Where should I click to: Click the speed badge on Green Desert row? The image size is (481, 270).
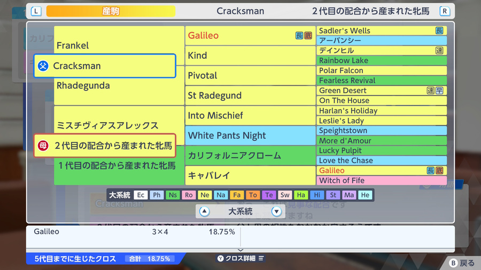pyautogui.click(x=431, y=91)
